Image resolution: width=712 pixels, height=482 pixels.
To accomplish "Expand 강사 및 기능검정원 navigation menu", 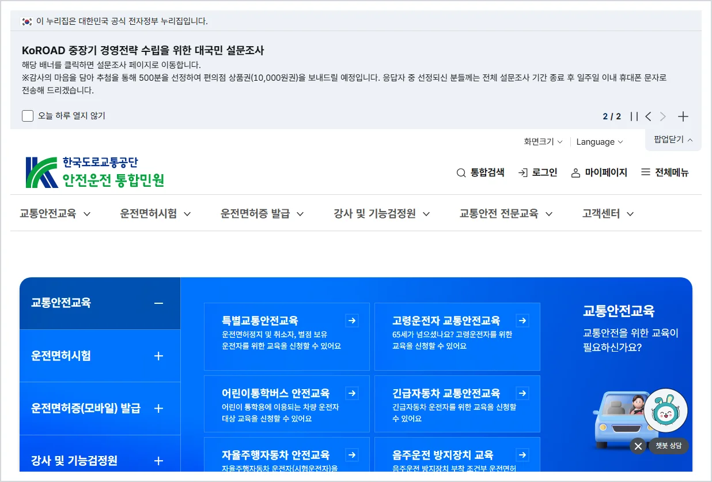I will pos(382,213).
